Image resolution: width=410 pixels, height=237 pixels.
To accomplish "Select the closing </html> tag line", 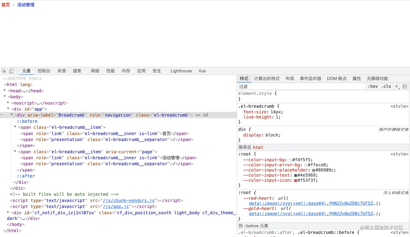I will coord(12,231).
